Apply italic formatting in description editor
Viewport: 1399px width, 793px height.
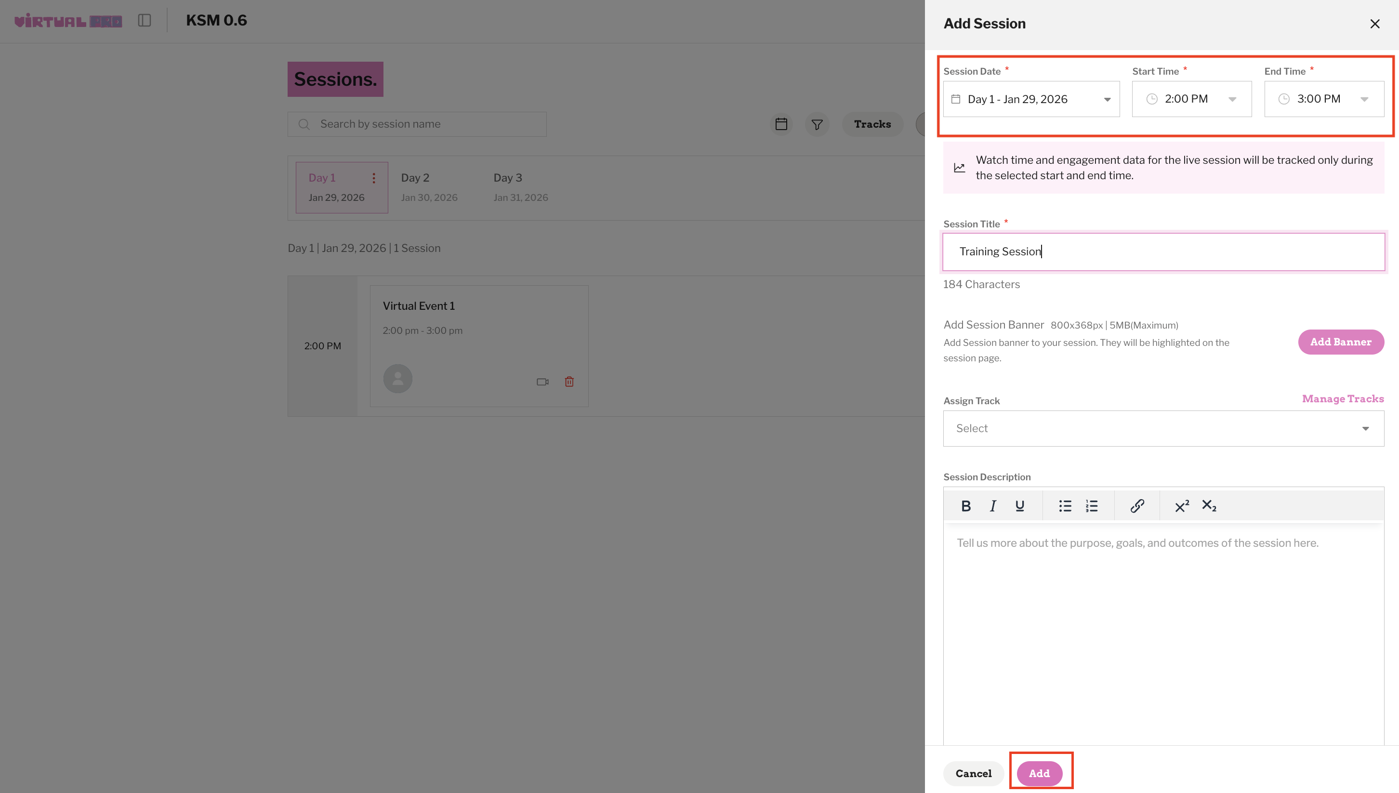(993, 506)
